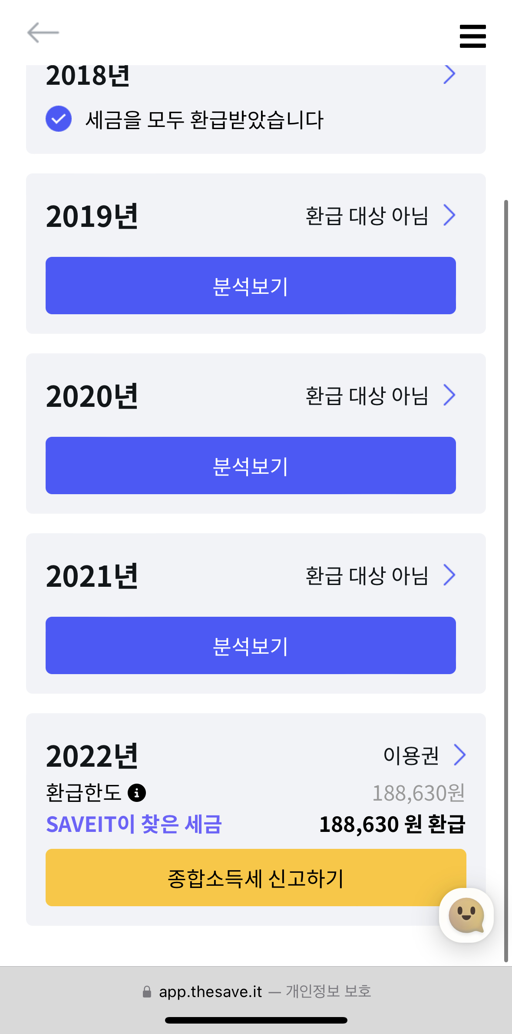
Task: Open the 2022년 이용권 chevron
Action: point(459,755)
